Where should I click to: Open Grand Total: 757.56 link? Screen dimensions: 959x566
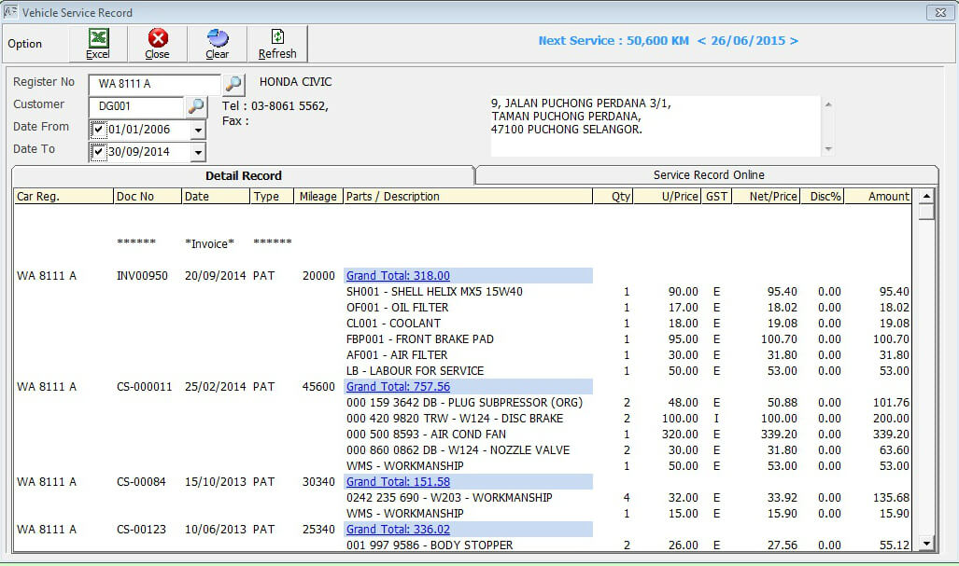(398, 387)
